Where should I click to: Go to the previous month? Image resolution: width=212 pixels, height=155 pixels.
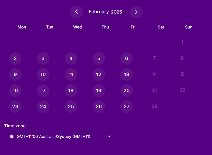click(x=76, y=12)
